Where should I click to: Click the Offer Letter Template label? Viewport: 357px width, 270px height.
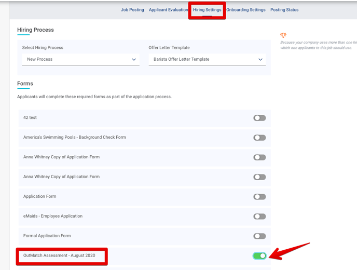pos(169,48)
